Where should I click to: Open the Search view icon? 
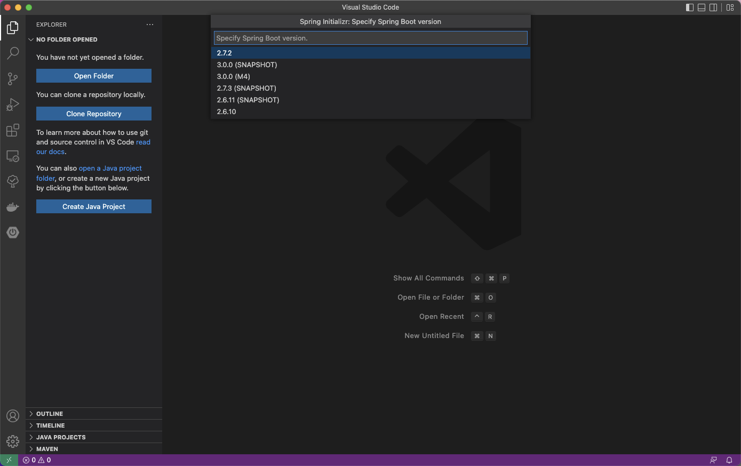click(x=13, y=53)
